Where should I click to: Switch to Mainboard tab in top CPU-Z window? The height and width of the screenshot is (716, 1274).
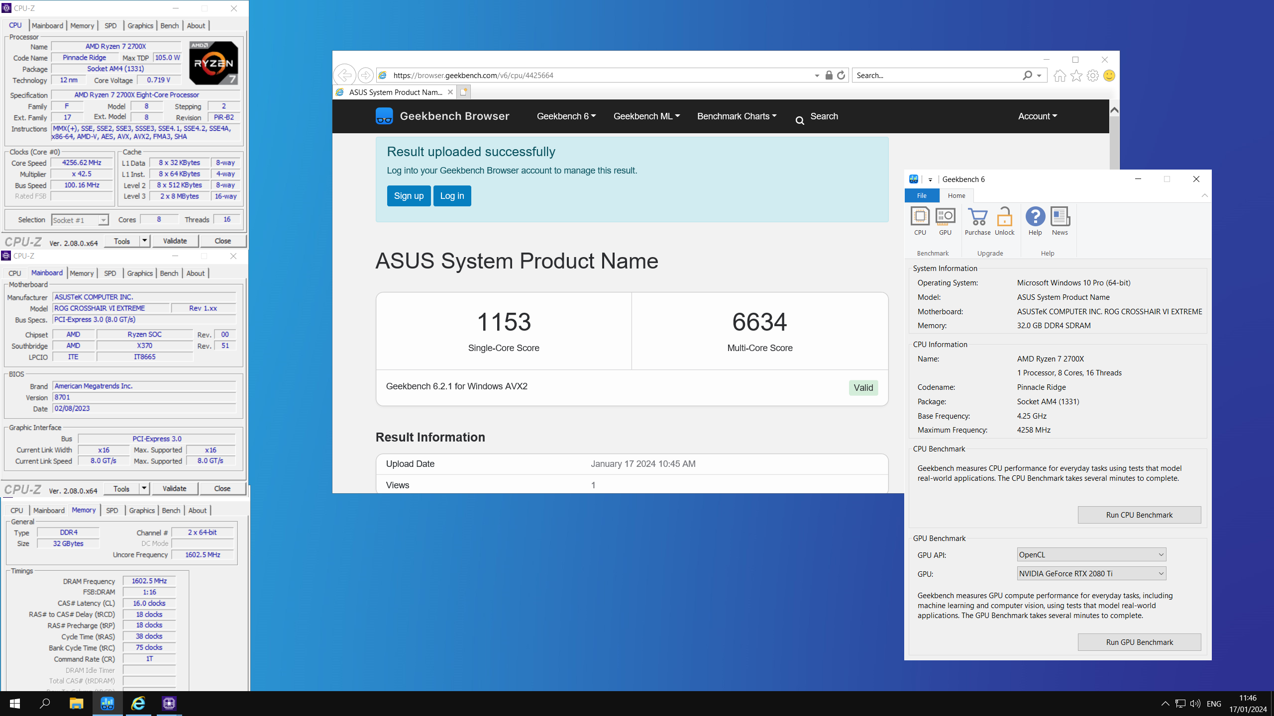pyautogui.click(x=47, y=26)
